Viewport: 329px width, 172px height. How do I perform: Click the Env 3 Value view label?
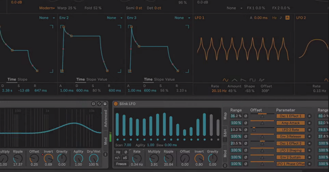[170, 80]
